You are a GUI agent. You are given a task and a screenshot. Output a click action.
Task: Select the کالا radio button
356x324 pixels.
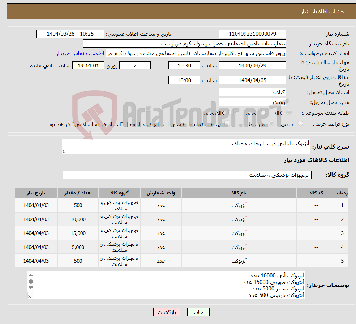coord(289,113)
